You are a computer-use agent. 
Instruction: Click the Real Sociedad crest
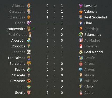81,17
